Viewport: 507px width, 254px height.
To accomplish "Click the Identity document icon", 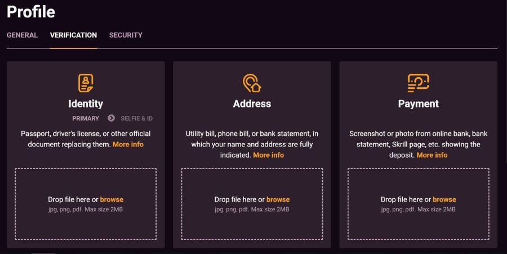I will 86,83.
